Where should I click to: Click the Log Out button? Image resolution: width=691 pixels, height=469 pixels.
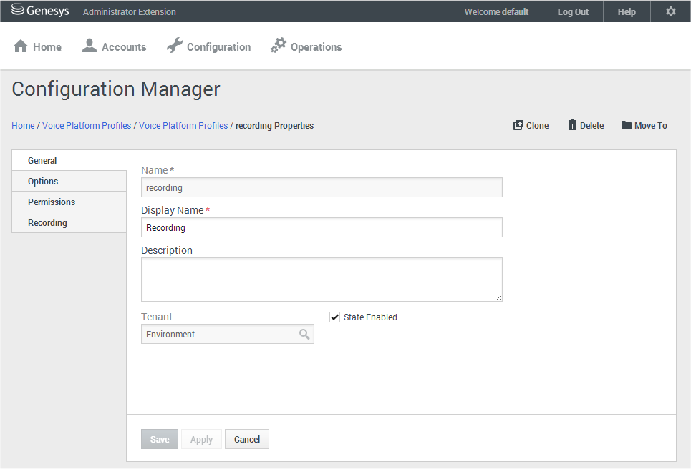[x=572, y=11]
